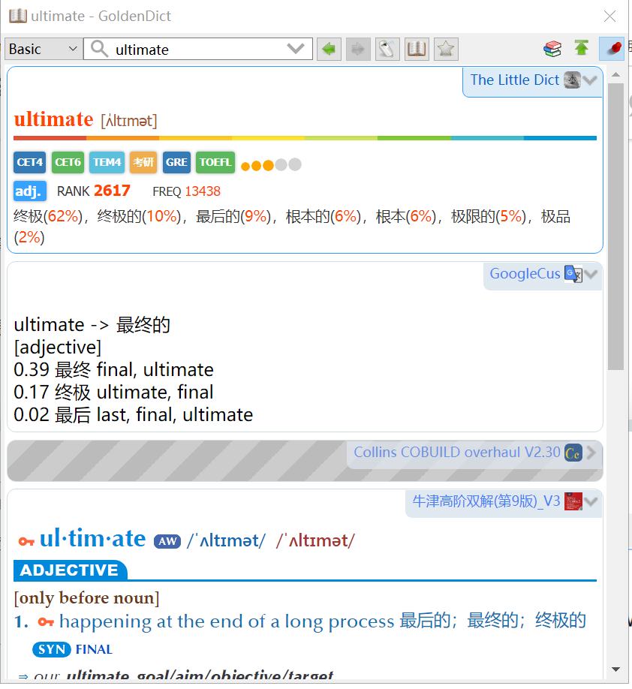Click the line '0.39 最终 final, ultimate'
Image resolution: width=632 pixels, height=689 pixels.
click(x=113, y=369)
